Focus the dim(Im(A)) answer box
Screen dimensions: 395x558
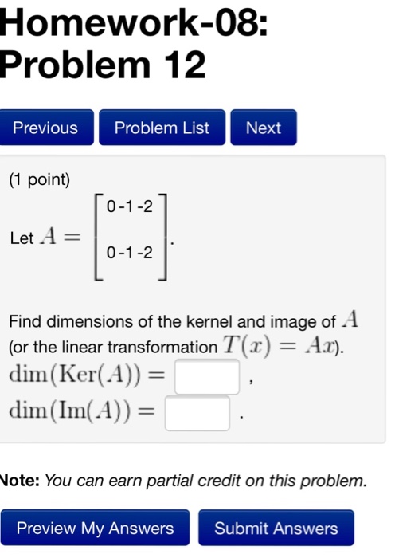[197, 413]
